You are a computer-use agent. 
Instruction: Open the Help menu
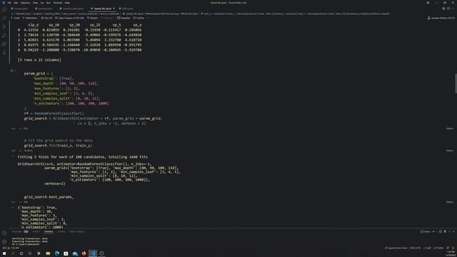point(67,3)
